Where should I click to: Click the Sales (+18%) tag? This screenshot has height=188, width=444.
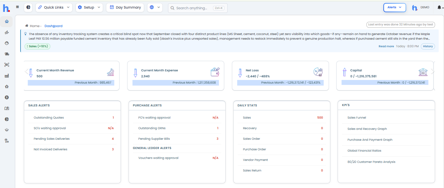point(37,46)
